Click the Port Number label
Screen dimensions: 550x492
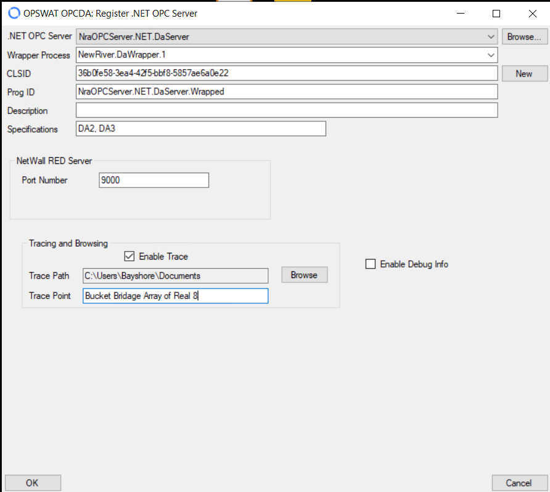[x=44, y=180]
